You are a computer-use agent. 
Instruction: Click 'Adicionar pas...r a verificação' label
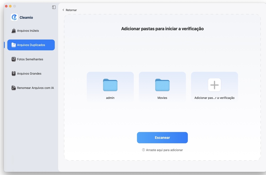pyautogui.click(x=214, y=98)
